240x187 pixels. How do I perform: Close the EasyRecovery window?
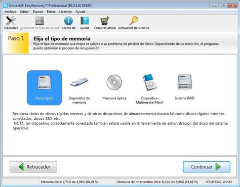[x=233, y=6]
